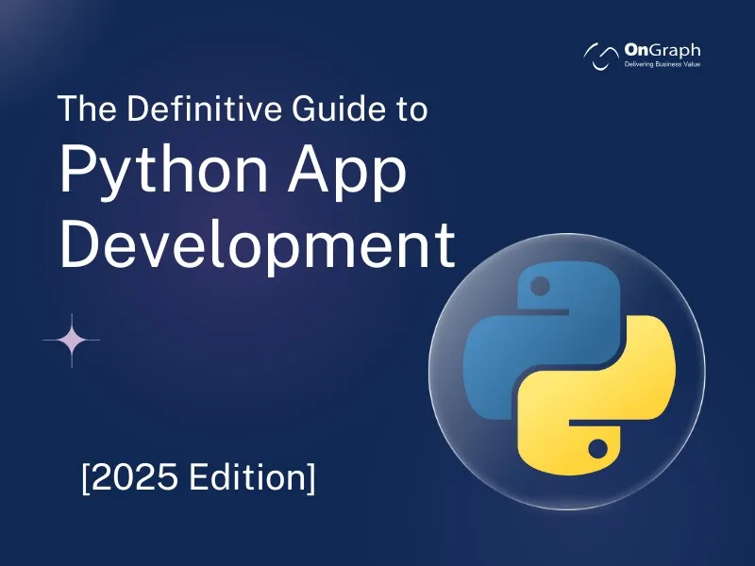Click the Delivering Business Value tagline
This screenshot has height=566, width=755.
[663, 64]
